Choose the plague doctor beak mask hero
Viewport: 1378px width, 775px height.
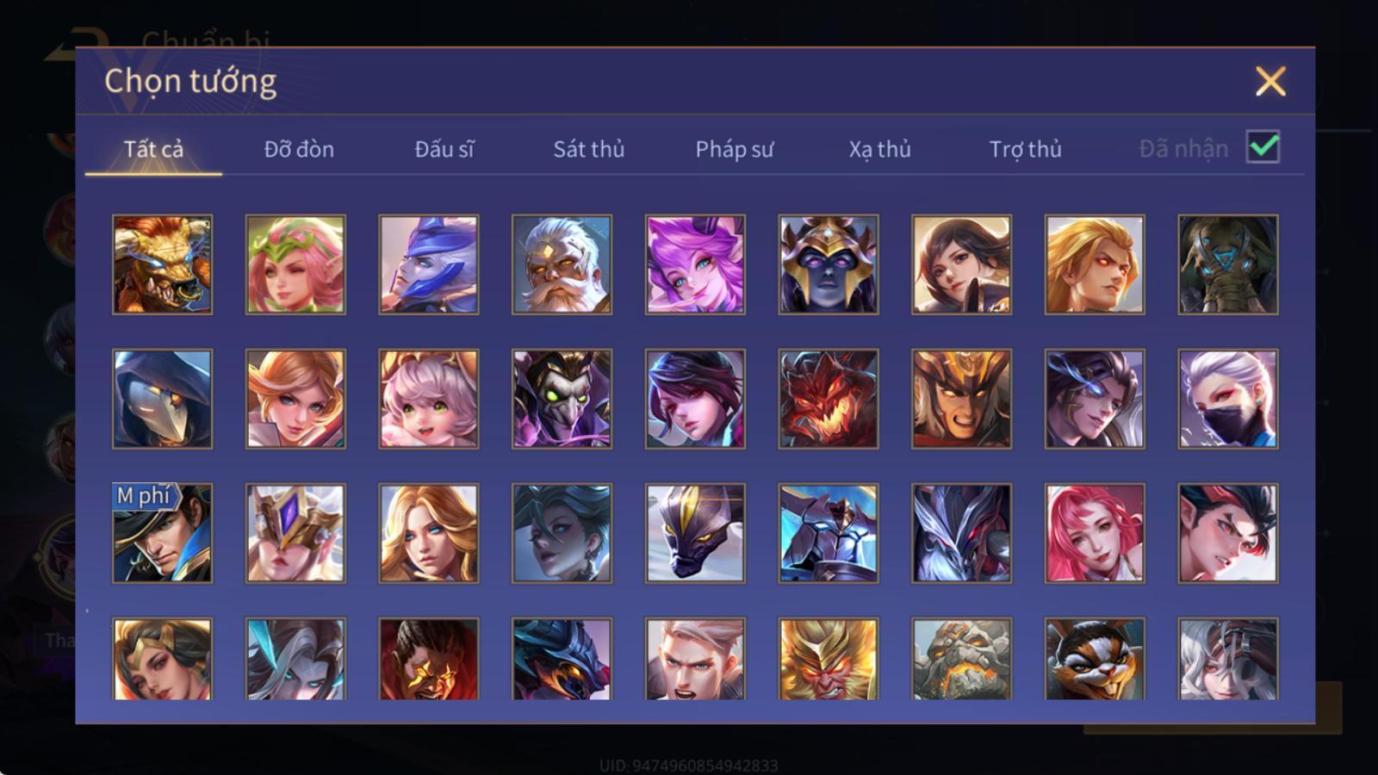[162, 399]
